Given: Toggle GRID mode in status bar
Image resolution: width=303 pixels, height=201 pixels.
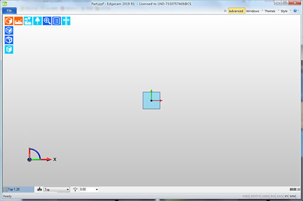Looking at the screenshot, I should 265,196.
